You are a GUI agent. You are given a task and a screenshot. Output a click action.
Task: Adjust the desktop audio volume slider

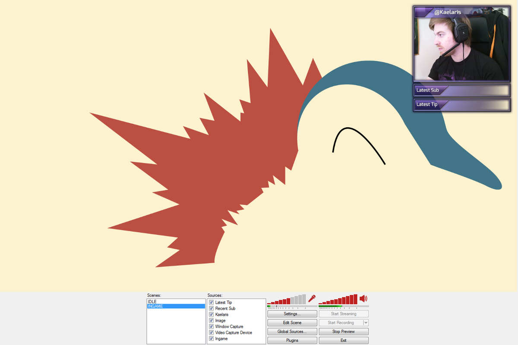pyautogui.click(x=338, y=299)
